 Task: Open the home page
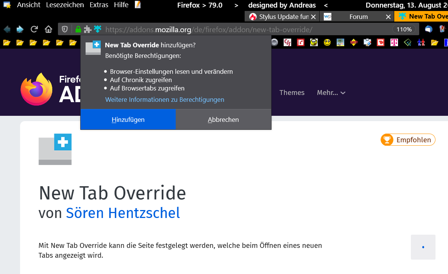click(x=48, y=29)
